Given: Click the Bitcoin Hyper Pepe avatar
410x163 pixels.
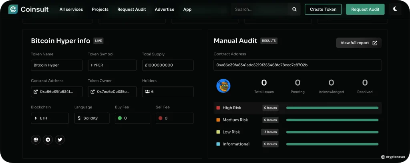Looking at the screenshot, I should click(x=223, y=86).
